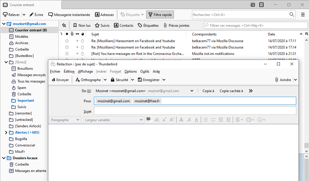The height and width of the screenshot is (181, 309).
Task: Click the Sécurité button
Action: (119, 80)
